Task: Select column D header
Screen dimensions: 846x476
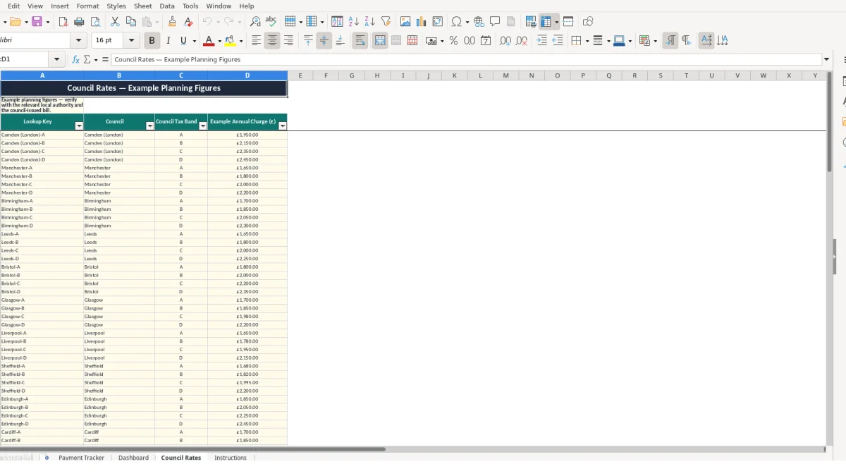Action: click(247, 75)
